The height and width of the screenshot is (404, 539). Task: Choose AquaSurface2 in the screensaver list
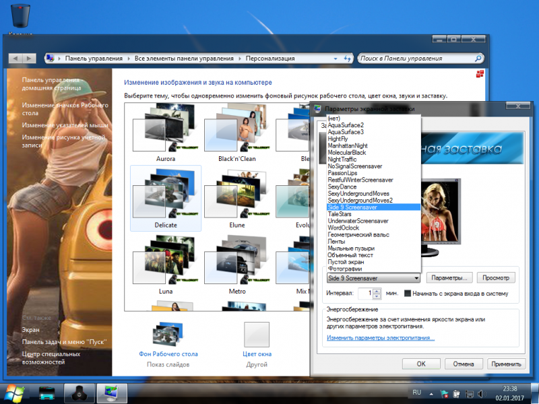click(x=374, y=125)
